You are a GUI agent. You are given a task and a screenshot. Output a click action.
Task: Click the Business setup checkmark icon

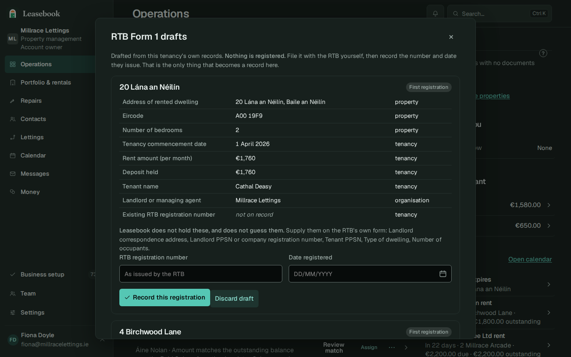click(x=13, y=274)
